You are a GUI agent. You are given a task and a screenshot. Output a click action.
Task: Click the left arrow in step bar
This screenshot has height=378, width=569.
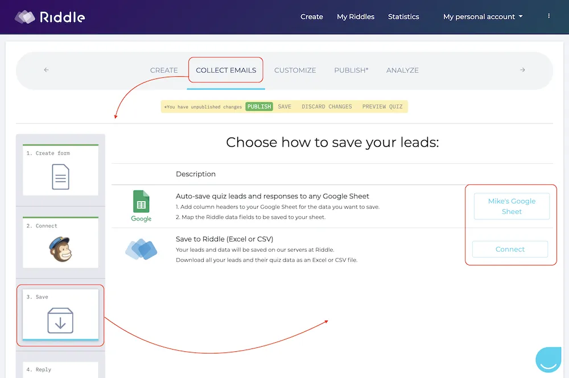pos(46,70)
